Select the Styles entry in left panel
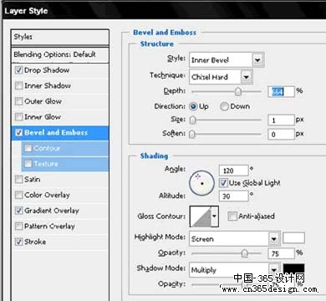The image size is (326, 301). (60, 37)
